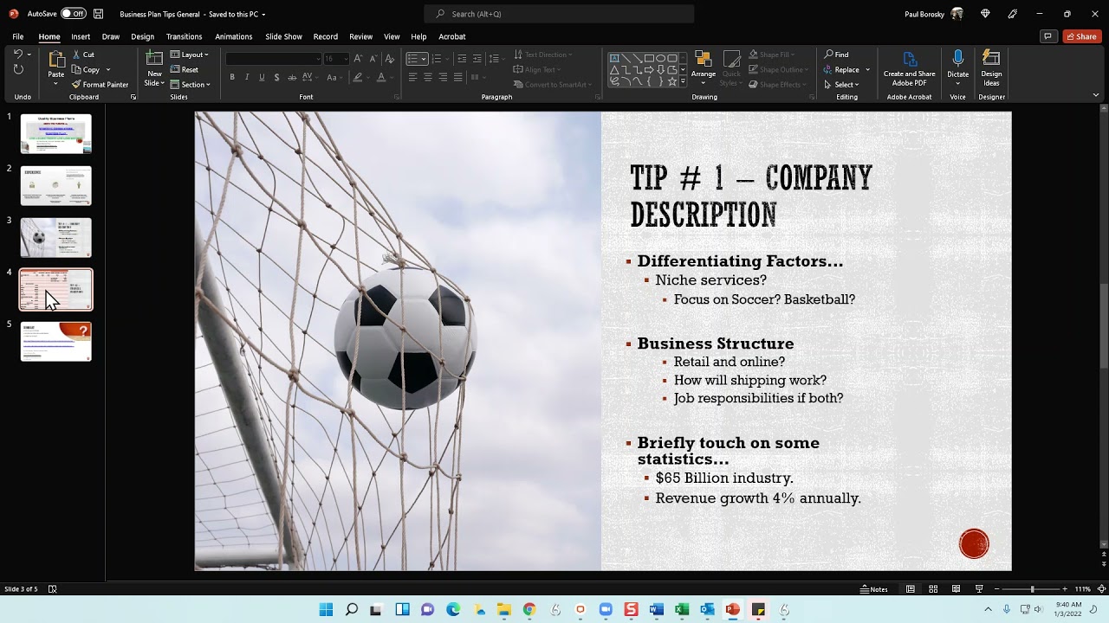Viewport: 1109px width, 623px height.
Task: Open the Comments pane icon
Action: pyautogui.click(x=1048, y=36)
